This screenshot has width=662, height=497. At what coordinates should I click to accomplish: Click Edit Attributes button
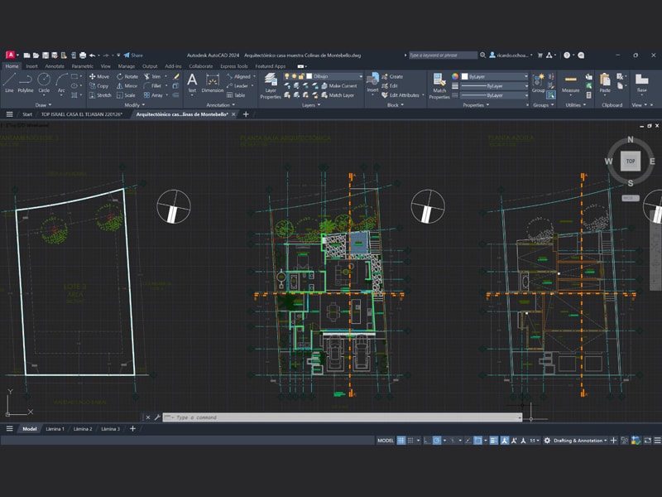401,95
